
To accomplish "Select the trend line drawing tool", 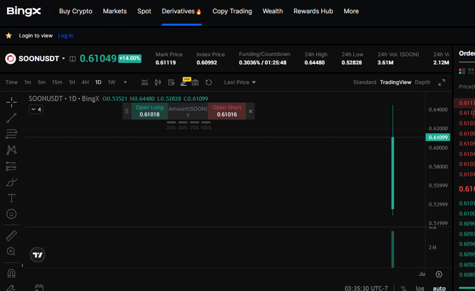I will [x=11, y=118].
